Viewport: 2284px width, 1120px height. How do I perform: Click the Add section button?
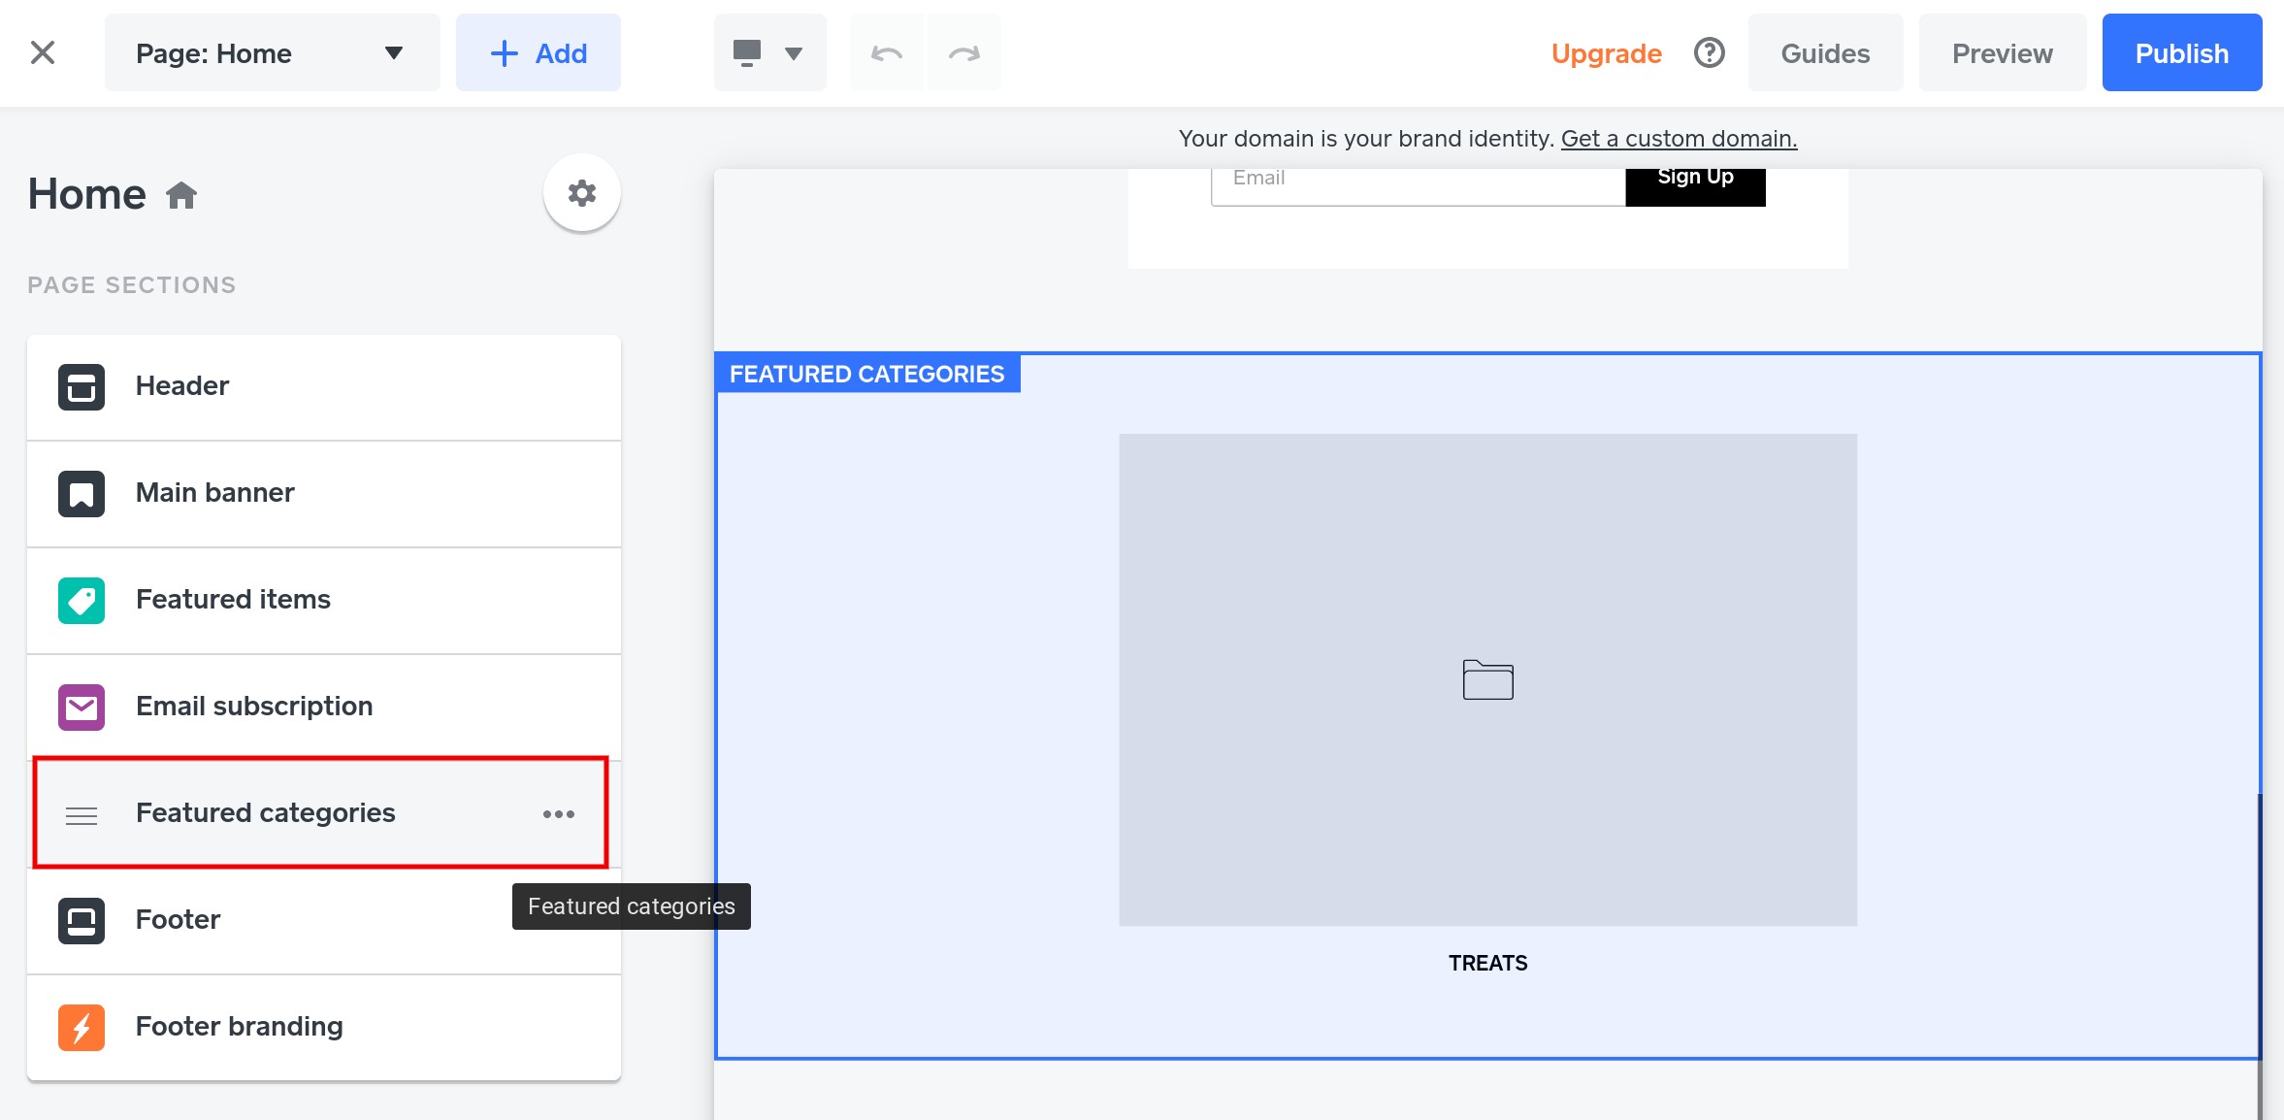538,53
